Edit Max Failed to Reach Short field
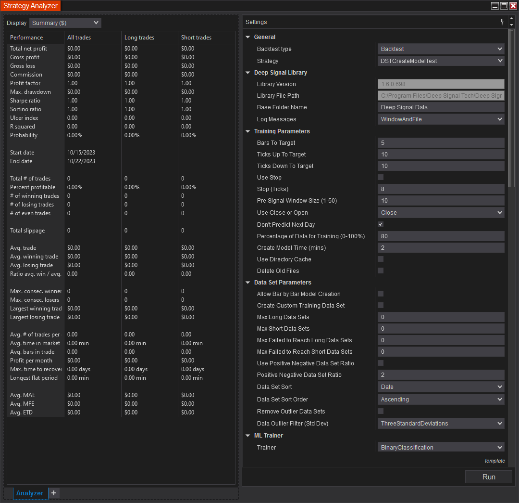This screenshot has height=503, width=519. [x=441, y=352]
